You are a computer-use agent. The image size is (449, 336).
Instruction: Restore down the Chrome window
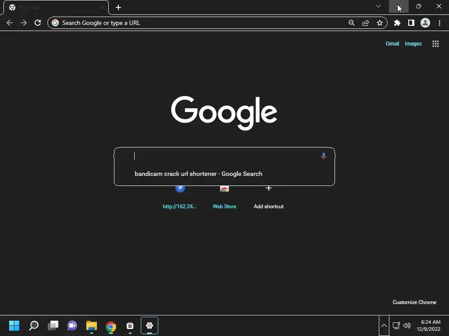pyautogui.click(x=419, y=6)
